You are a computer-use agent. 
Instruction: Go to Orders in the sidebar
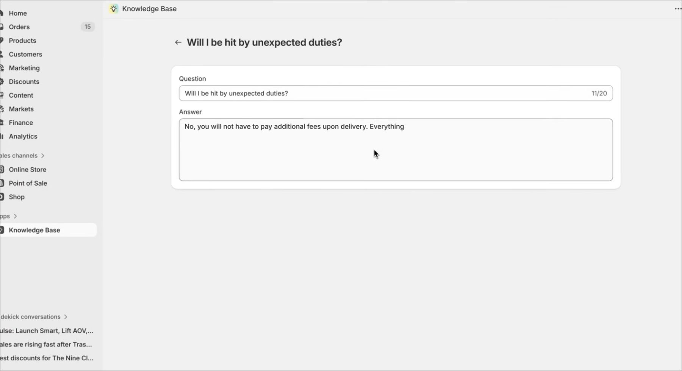pyautogui.click(x=19, y=27)
